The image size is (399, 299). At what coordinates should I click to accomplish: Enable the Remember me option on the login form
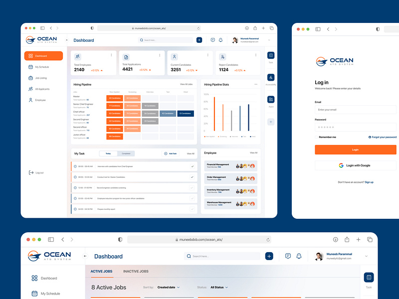point(316,137)
